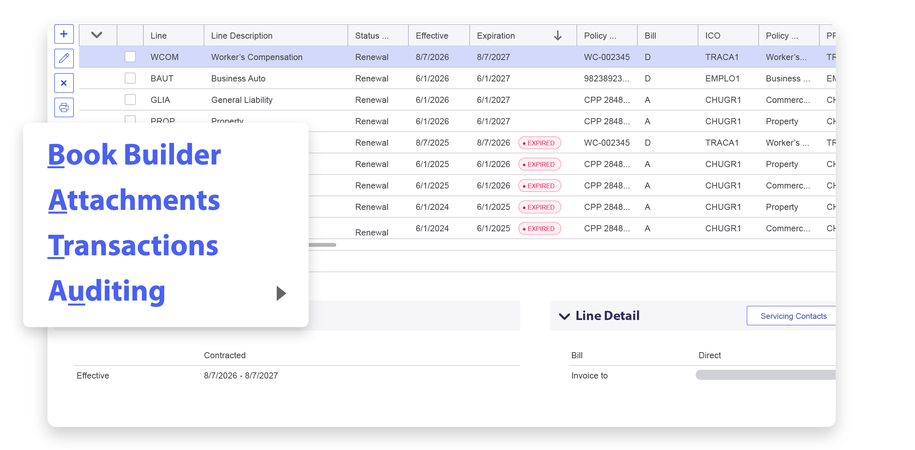This screenshot has width=915, height=450.
Task: Tick the GLIA row checkbox
Action: pyautogui.click(x=130, y=100)
